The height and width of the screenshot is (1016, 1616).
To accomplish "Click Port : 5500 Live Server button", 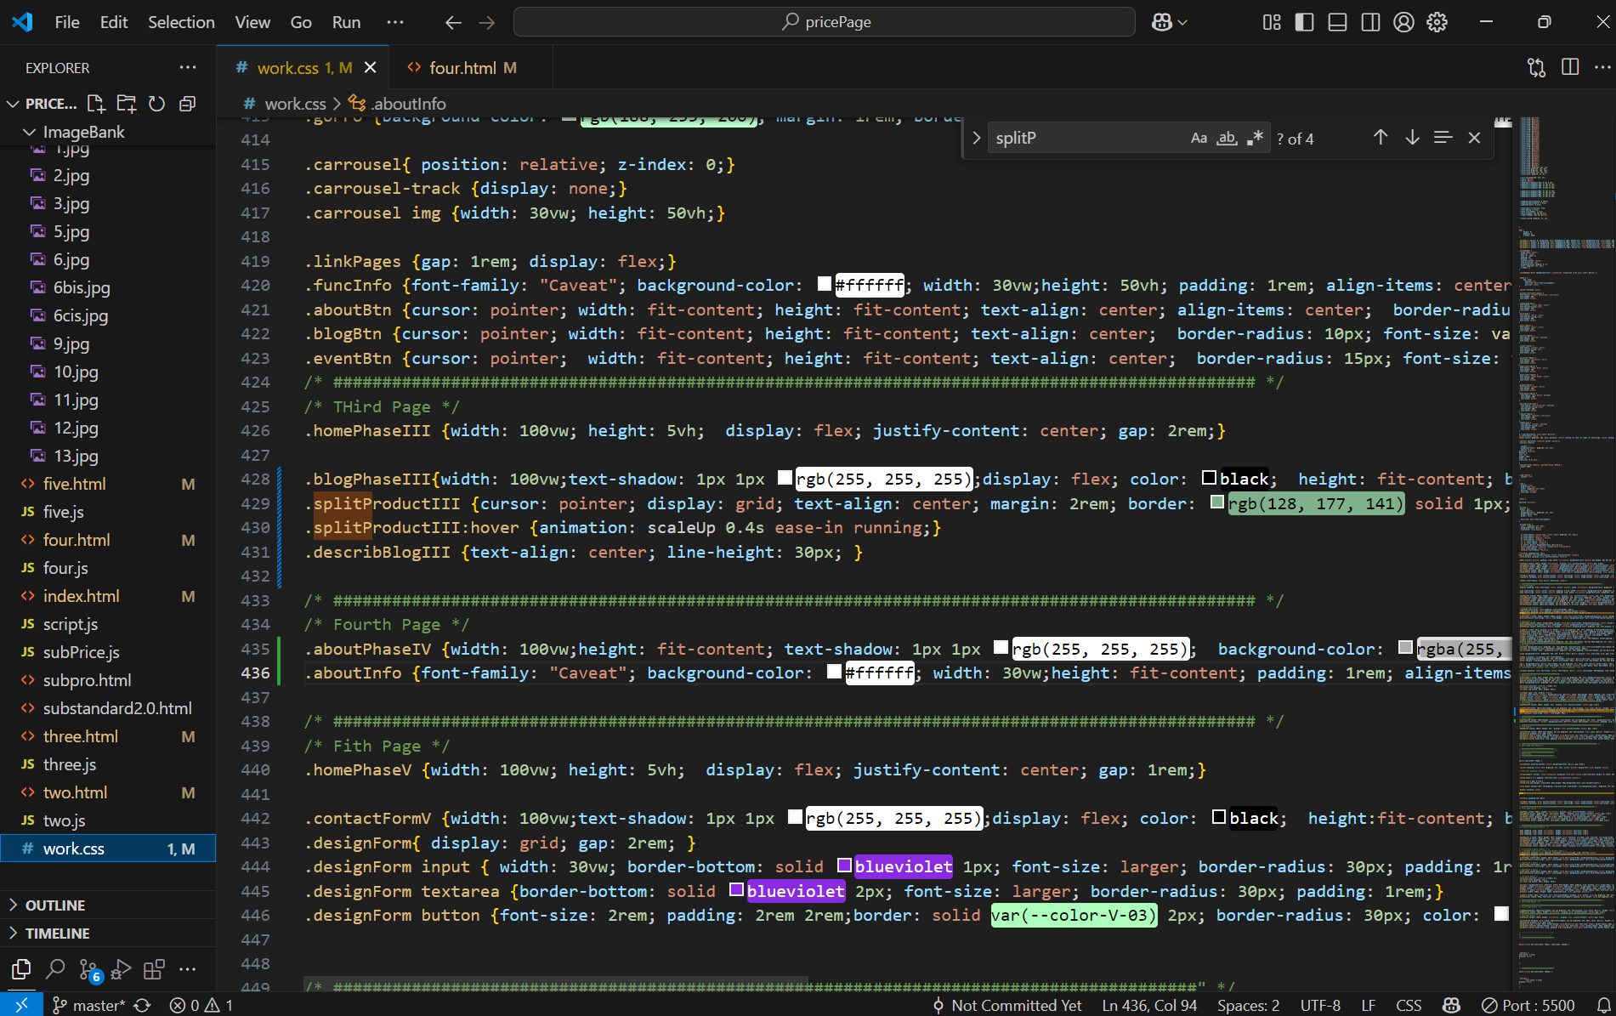I will [x=1528, y=1005].
